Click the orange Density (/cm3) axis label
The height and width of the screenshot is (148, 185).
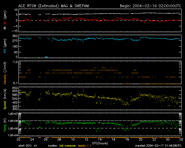coord(5,73)
